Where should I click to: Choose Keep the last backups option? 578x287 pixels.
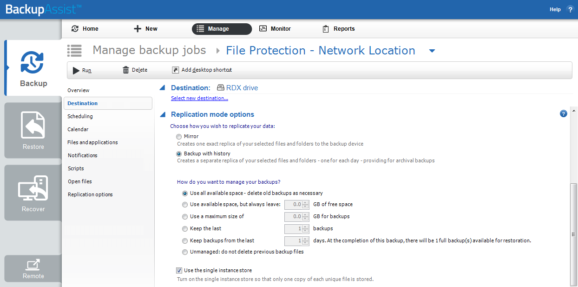tap(185, 228)
